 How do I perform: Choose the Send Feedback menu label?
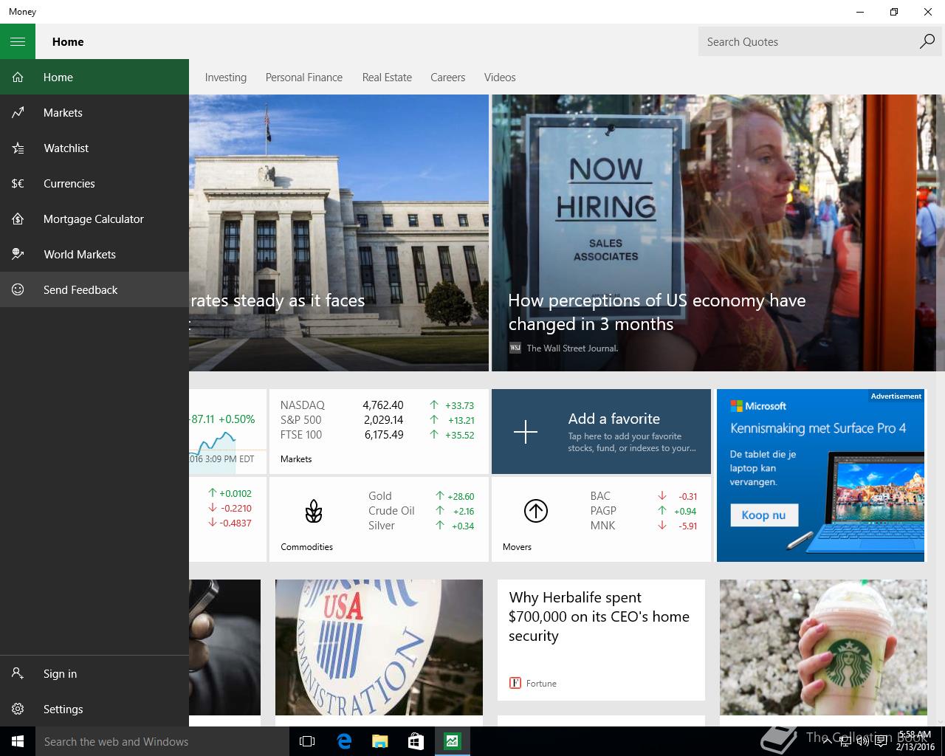click(x=80, y=289)
